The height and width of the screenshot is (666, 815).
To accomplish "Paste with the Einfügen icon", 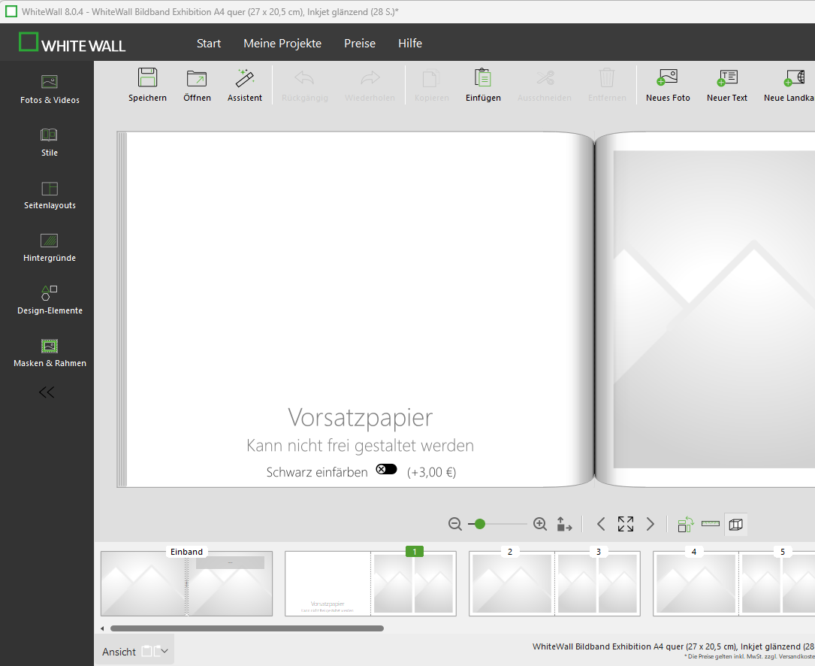I will point(484,78).
